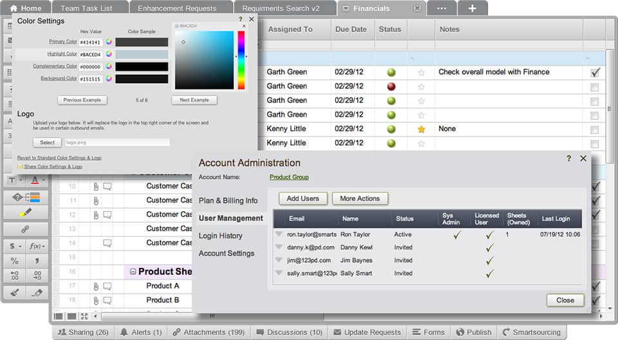618x340 pixels.
Task: Open Login History in Account Administration
Action: (220, 236)
